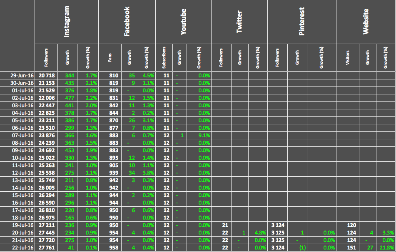Click Website growth percent 21.8%
The width and height of the screenshot is (396, 252).
[x=386, y=248]
